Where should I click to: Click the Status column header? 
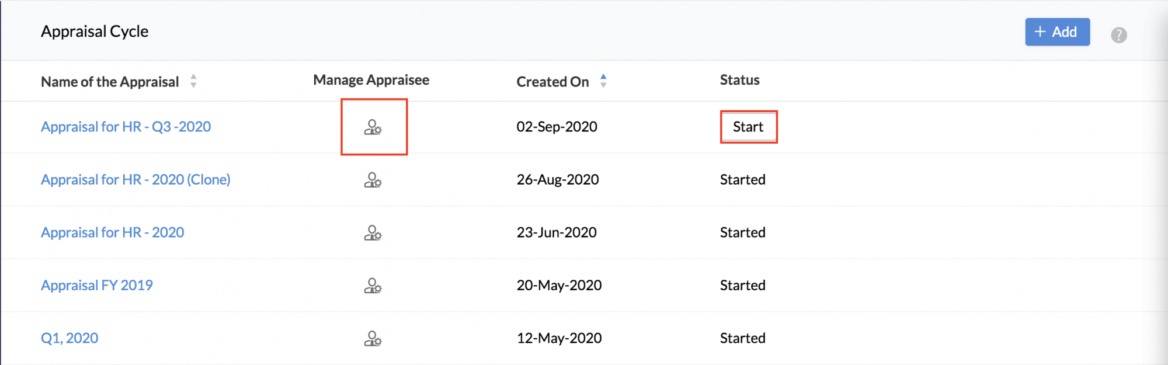(739, 80)
